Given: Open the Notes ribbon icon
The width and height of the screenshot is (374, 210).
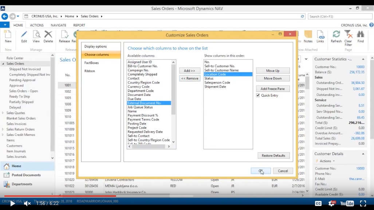Looking at the screenshot, I should pos(308,35).
